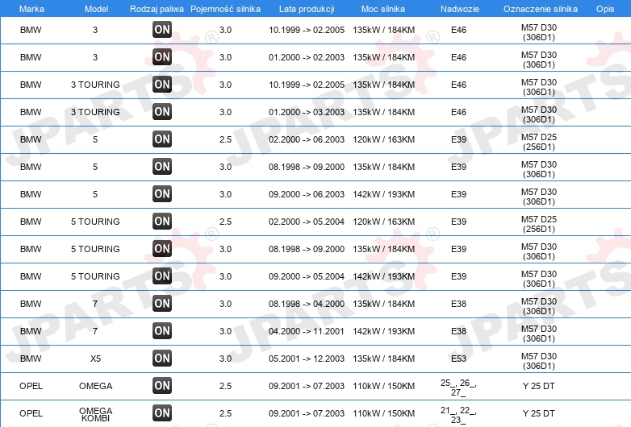The height and width of the screenshot is (427, 631).
Task: Click E38 in row dated 04.2000 -> 11.2001
Action: pos(459,331)
